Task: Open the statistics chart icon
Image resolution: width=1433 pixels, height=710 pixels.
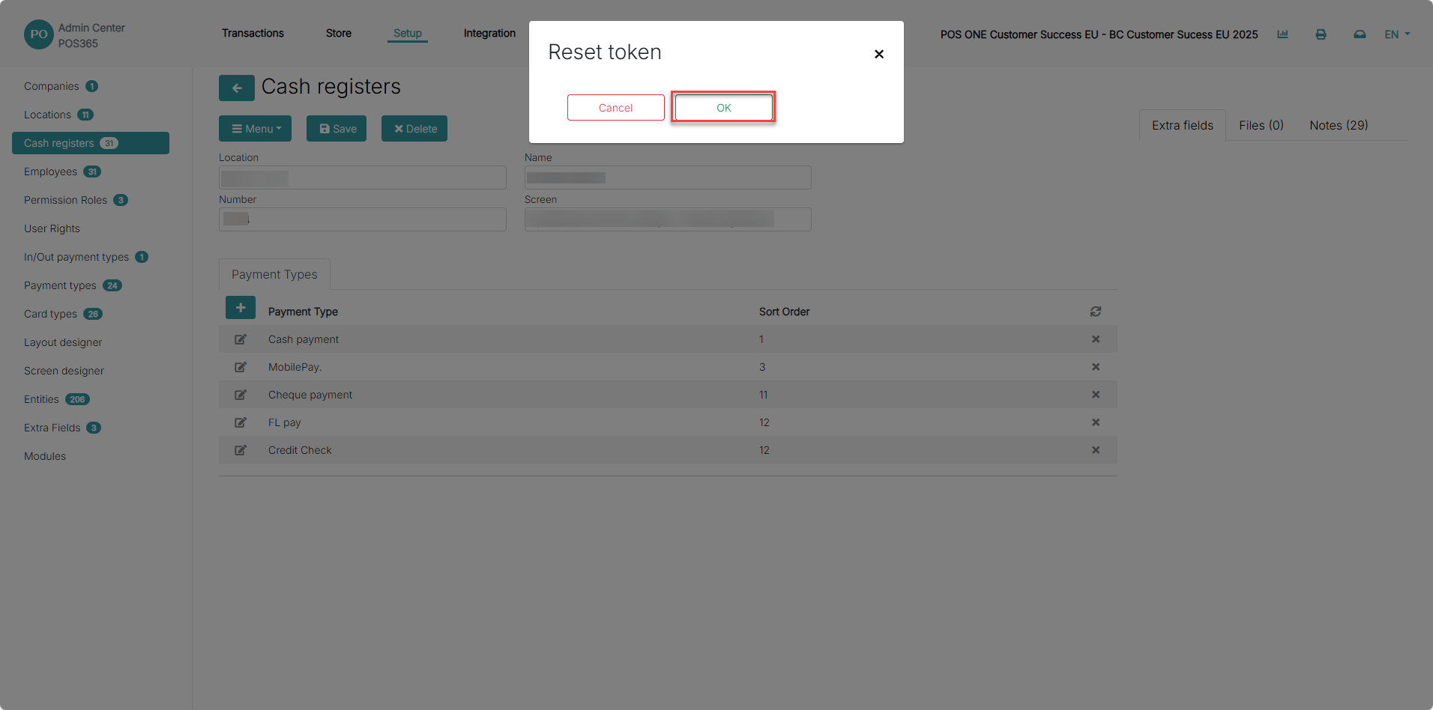Action: (1282, 34)
